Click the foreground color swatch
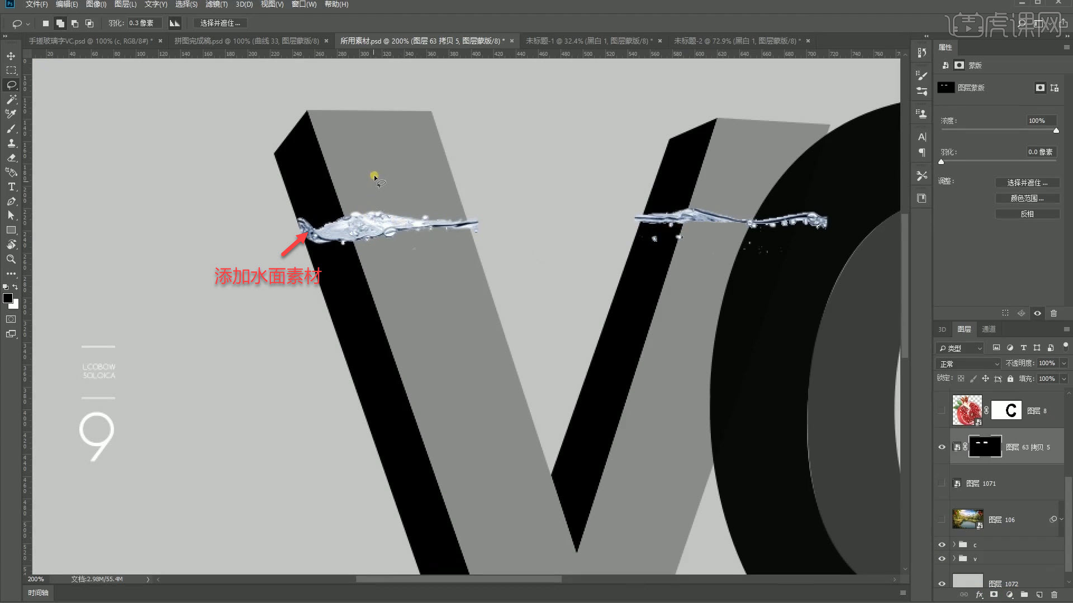Viewport: 1073px width, 603px height. click(x=8, y=298)
